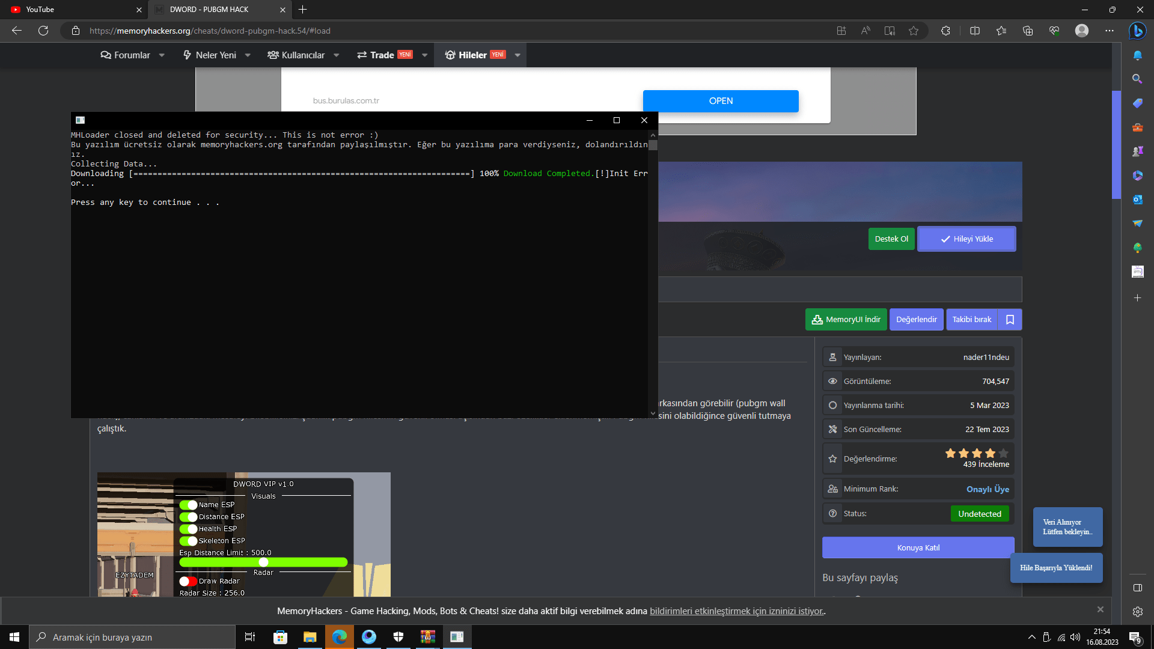Toggle Health ESP switch
The height and width of the screenshot is (649, 1154).
(188, 529)
